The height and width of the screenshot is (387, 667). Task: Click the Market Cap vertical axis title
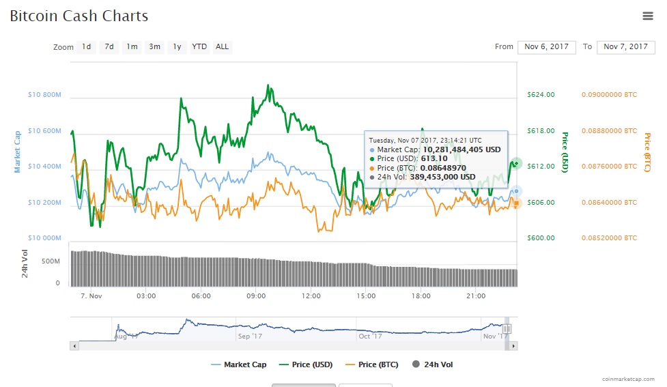point(18,152)
